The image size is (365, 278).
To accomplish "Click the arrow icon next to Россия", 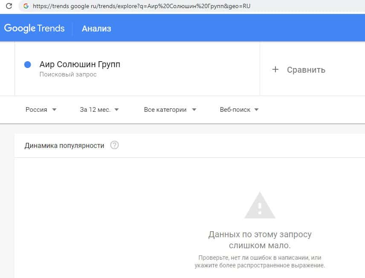I will [54, 109].
